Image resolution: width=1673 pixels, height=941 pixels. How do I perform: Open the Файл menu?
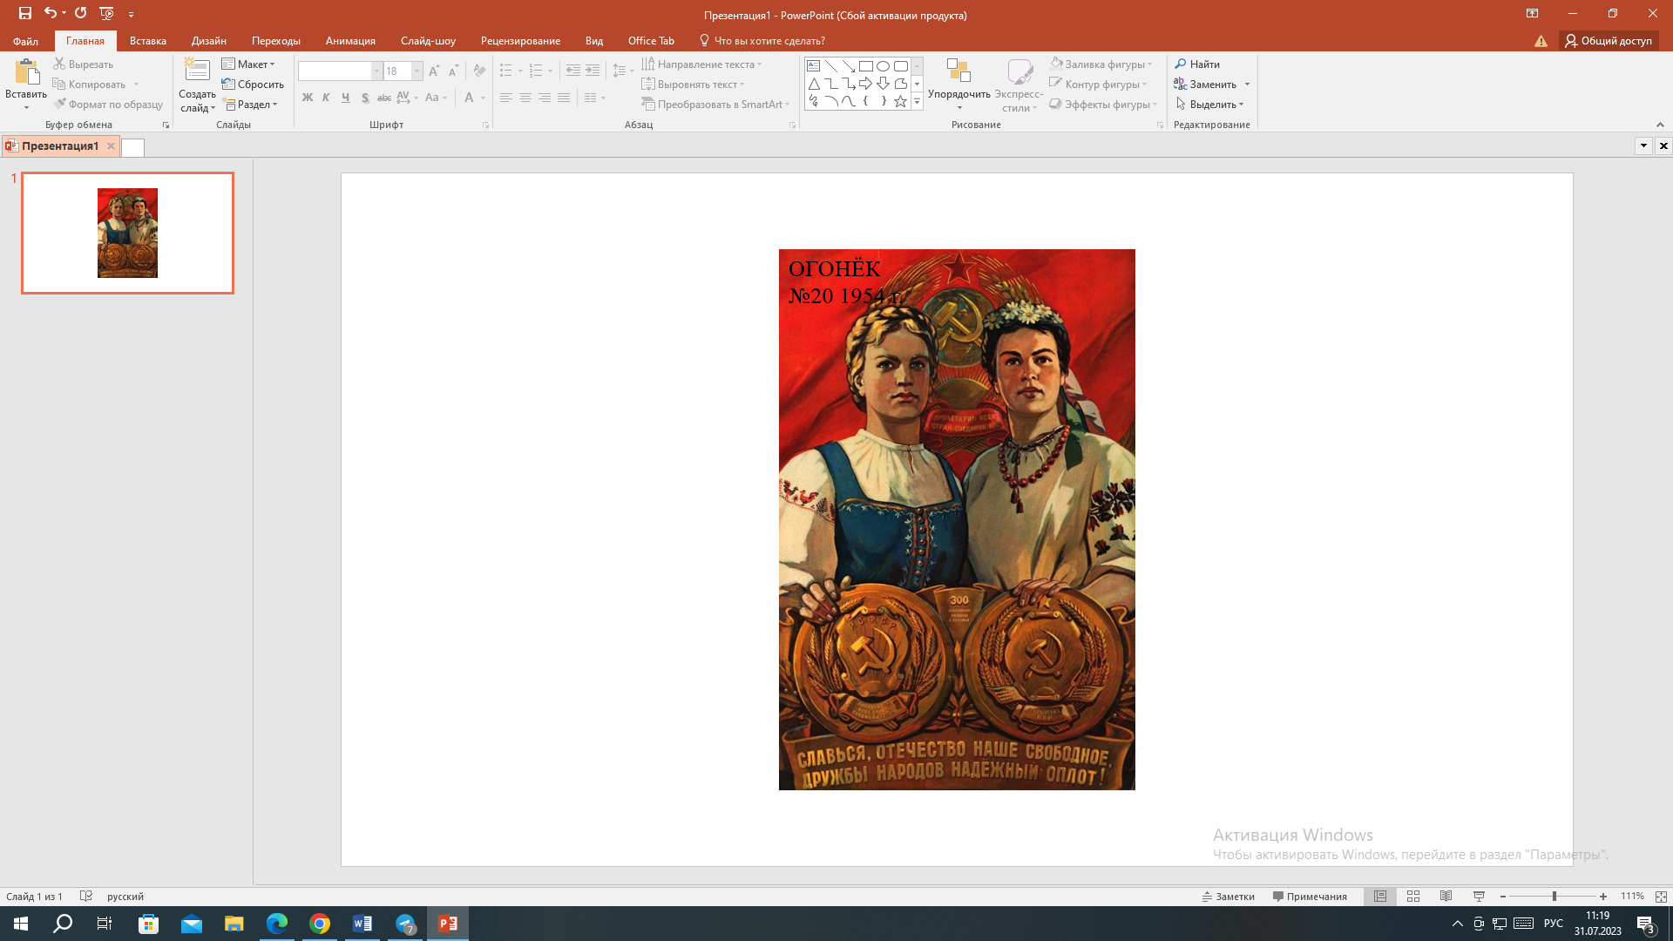25,41
